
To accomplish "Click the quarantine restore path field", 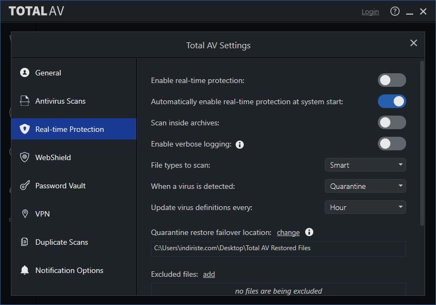I will tap(279, 248).
